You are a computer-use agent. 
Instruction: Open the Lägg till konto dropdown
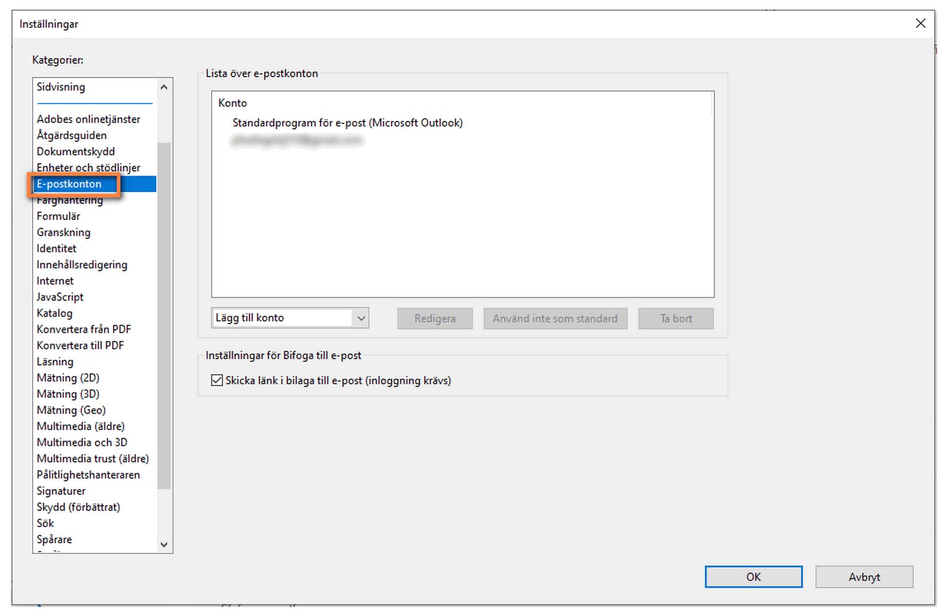click(290, 318)
